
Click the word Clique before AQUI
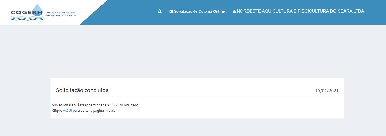point(57,110)
